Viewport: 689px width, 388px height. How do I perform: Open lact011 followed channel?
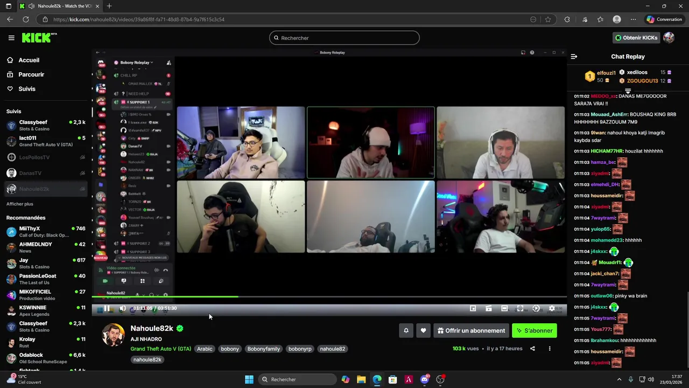tap(46, 141)
